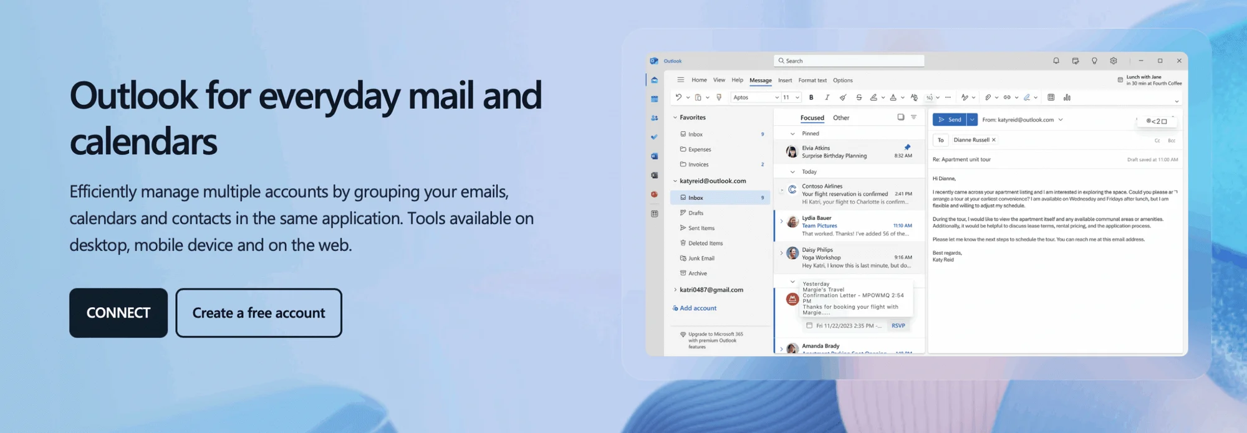
Task: Switch to the Other inbox tab
Action: pos(841,118)
